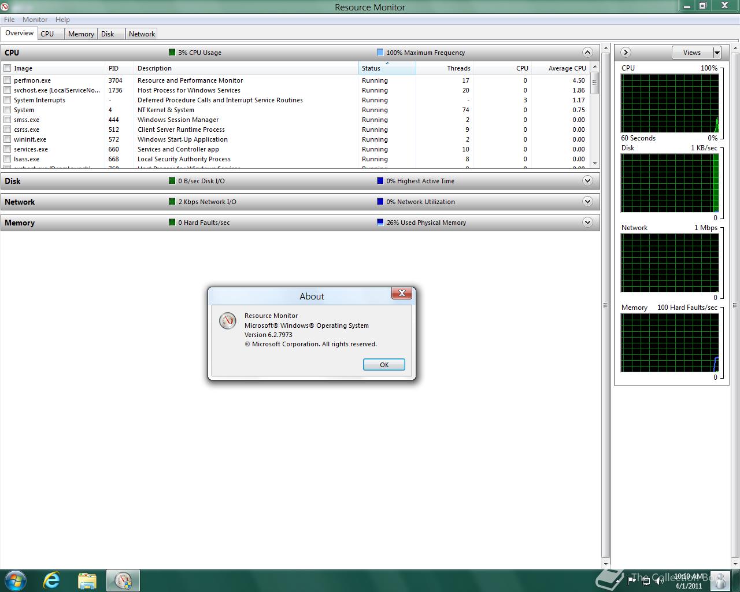Open the File menu

[9, 19]
